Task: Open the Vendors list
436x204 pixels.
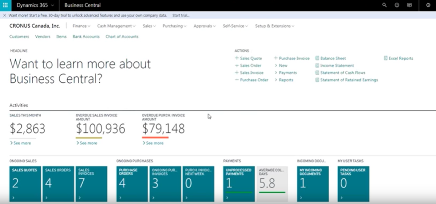Action: tap(43, 36)
